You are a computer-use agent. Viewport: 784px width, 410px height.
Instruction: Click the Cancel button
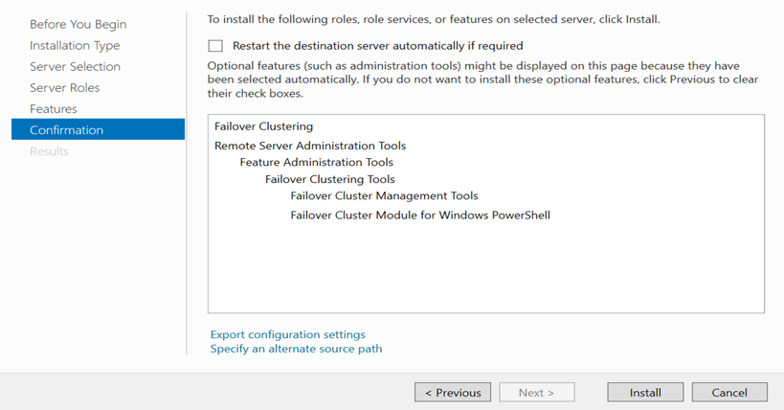click(729, 393)
